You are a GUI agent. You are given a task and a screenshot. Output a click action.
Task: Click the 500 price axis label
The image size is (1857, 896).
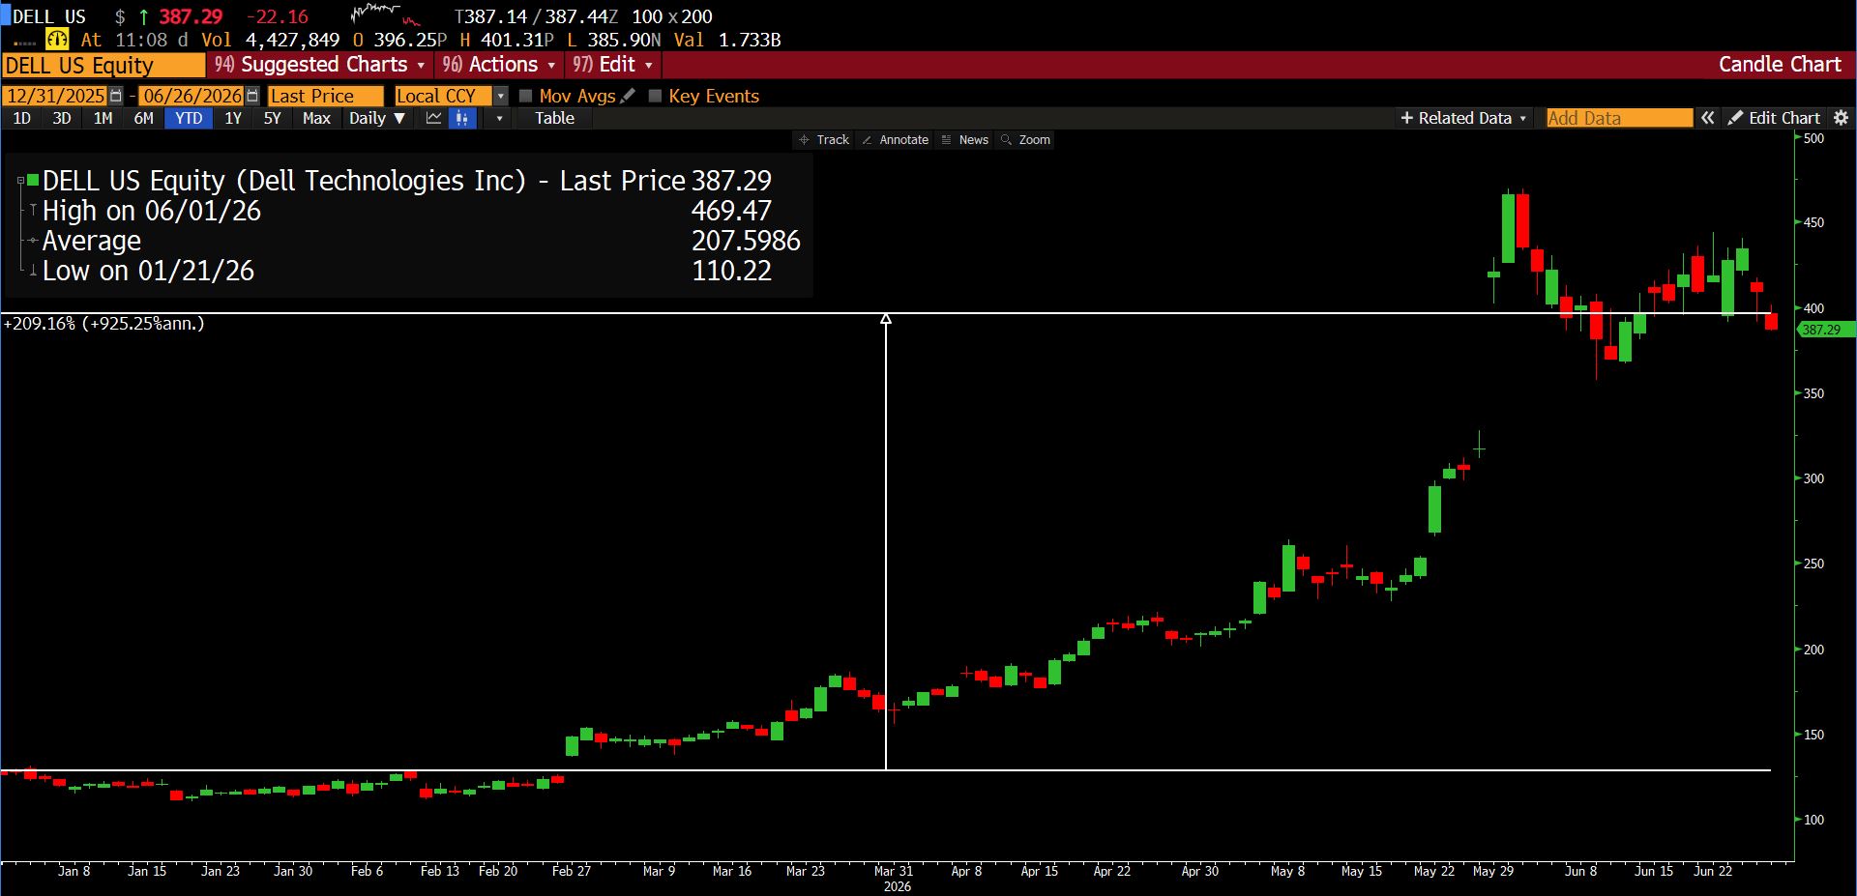pyautogui.click(x=1814, y=138)
